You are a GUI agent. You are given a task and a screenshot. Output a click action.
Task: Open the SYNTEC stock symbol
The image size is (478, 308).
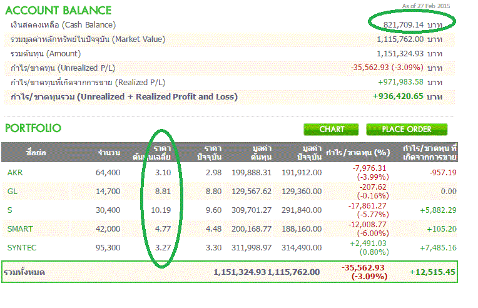[x=21, y=248]
